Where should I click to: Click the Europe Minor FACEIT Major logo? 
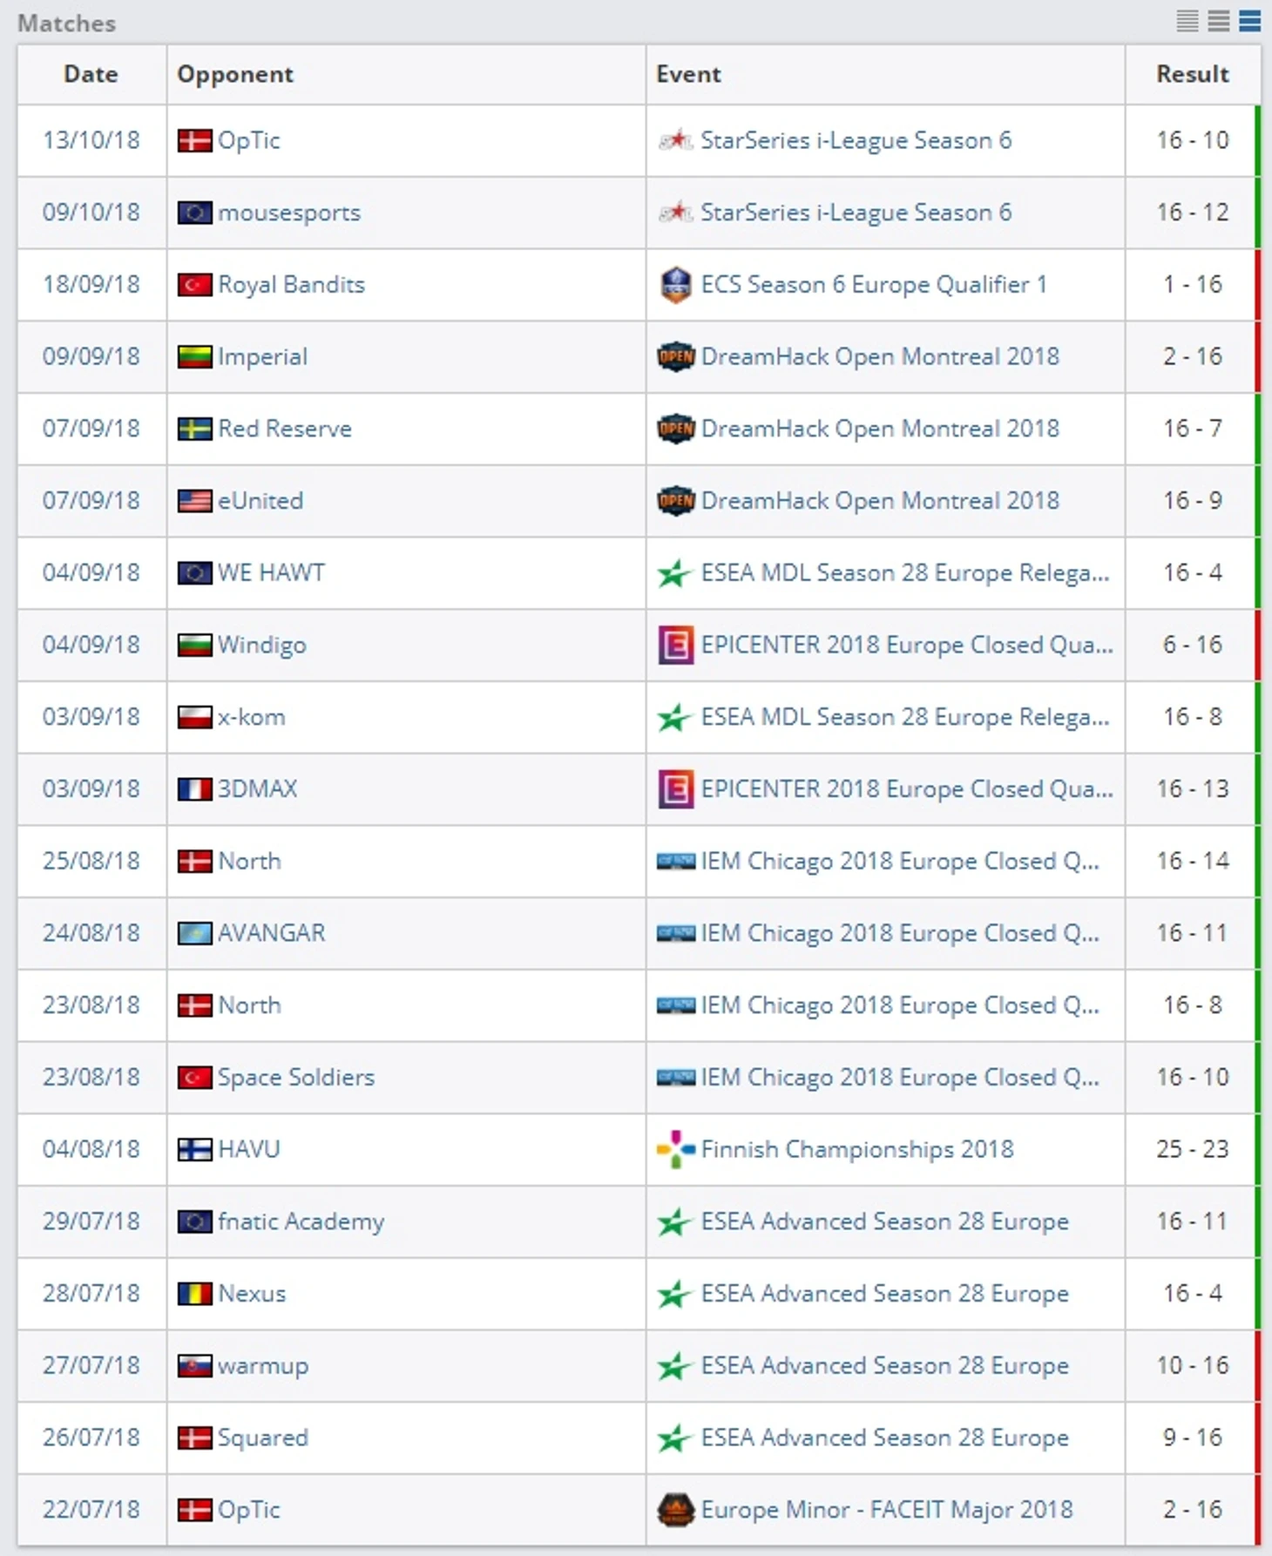tap(675, 1511)
